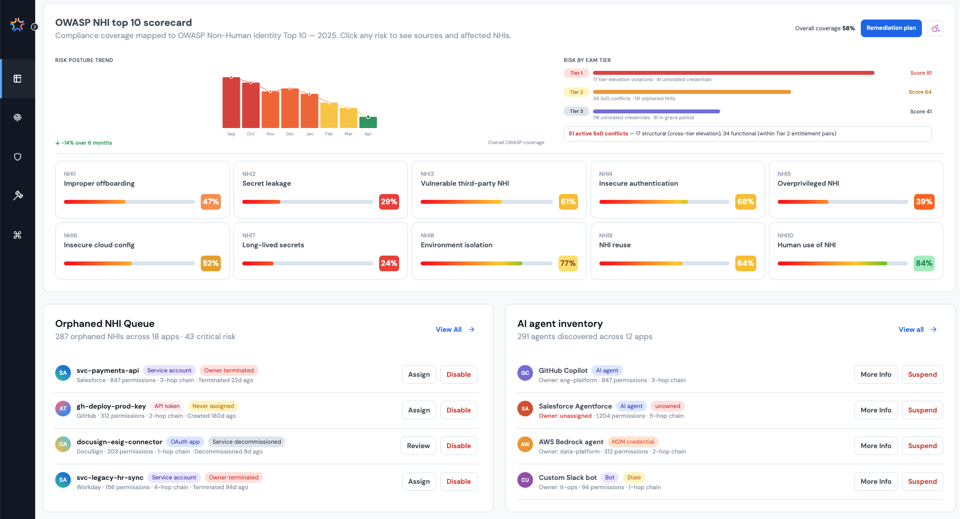
Task: Click the Tier 2 orange score bar
Action: 692,92
